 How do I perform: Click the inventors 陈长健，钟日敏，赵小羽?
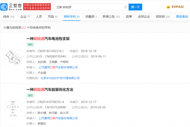[53, 113]
